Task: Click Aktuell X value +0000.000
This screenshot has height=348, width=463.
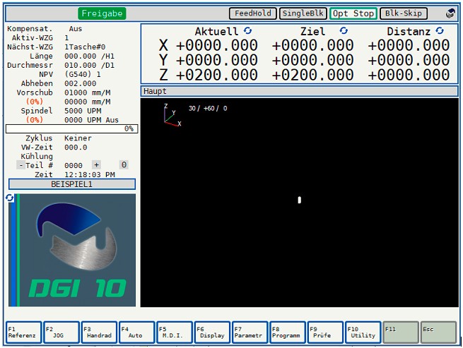Action: coord(217,45)
